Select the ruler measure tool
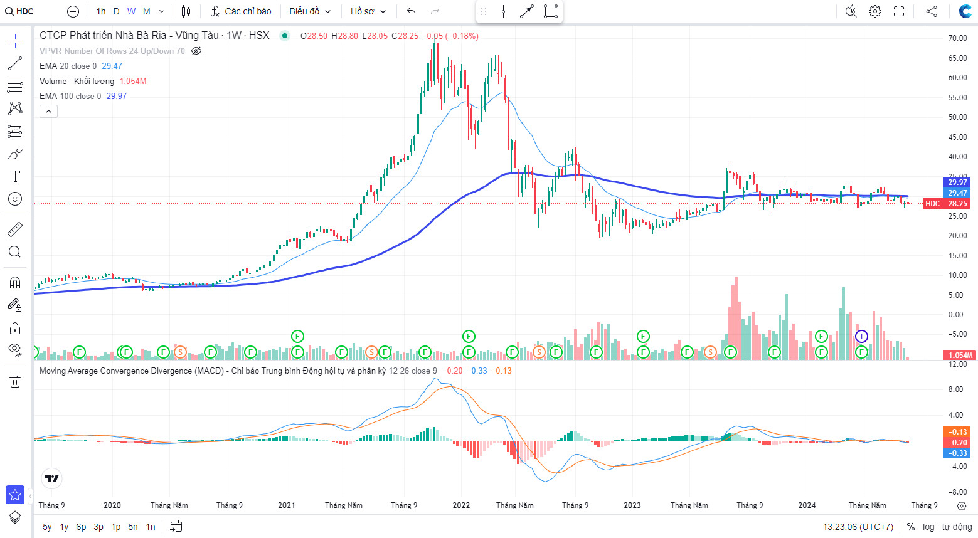978x538 pixels. coord(15,229)
